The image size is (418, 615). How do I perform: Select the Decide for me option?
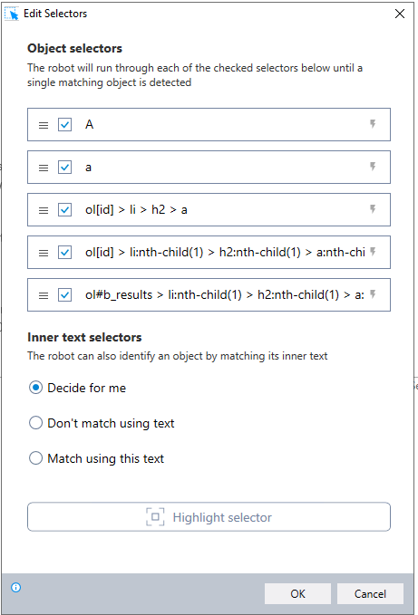pyautogui.click(x=35, y=388)
